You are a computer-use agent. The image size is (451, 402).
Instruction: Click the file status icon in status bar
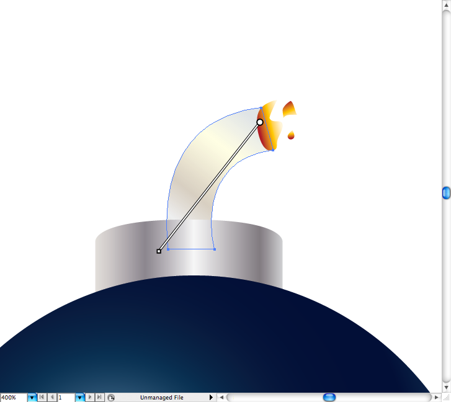click(x=110, y=397)
